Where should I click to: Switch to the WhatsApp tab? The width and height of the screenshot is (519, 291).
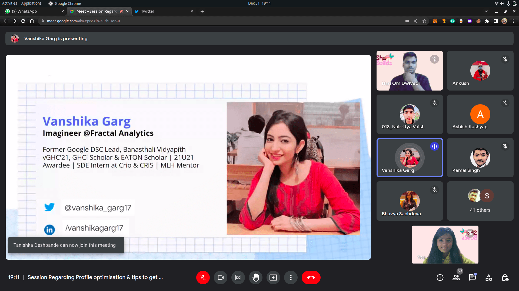[35, 11]
